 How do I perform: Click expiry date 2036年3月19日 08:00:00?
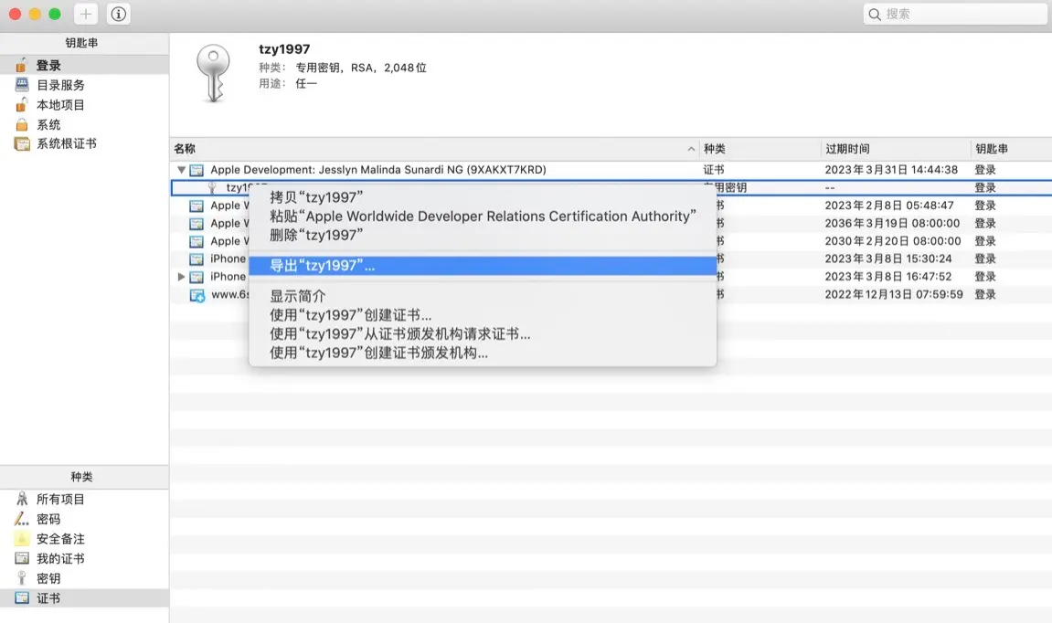(892, 223)
